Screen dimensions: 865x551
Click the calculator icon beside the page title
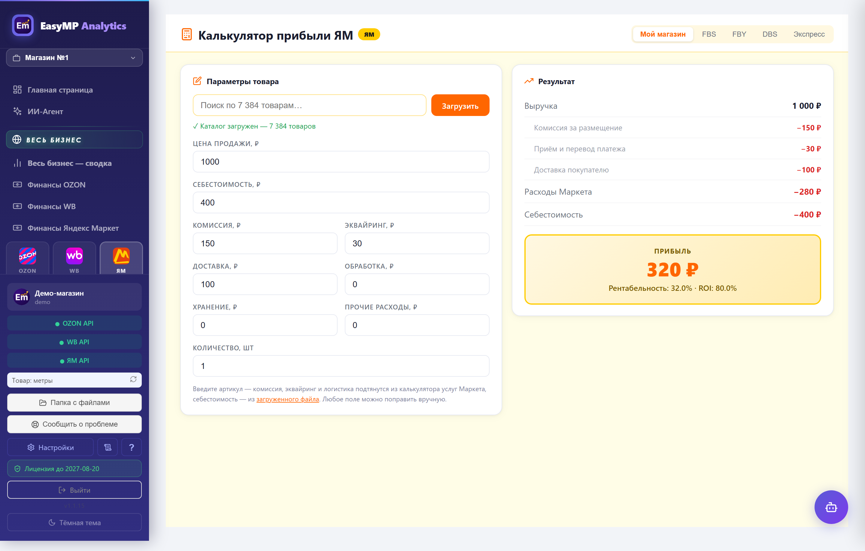click(x=187, y=35)
